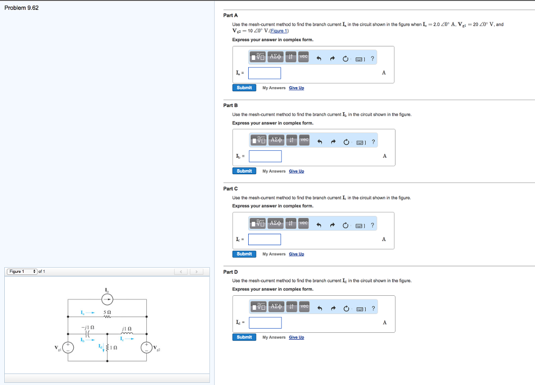Click the previous figure arrow button
The image size is (535, 385).
click(181, 271)
